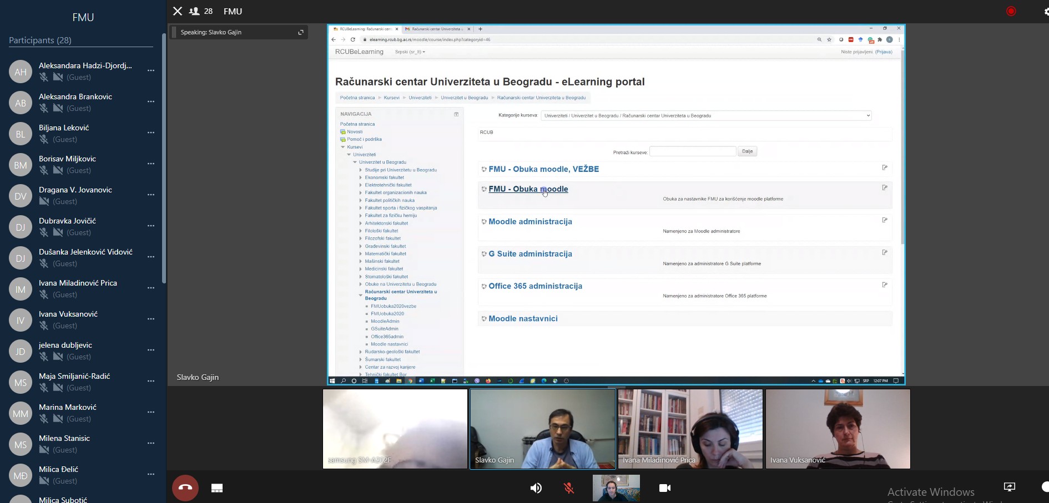
Task: Open the layout view icon beside hang-up
Action: point(217,488)
